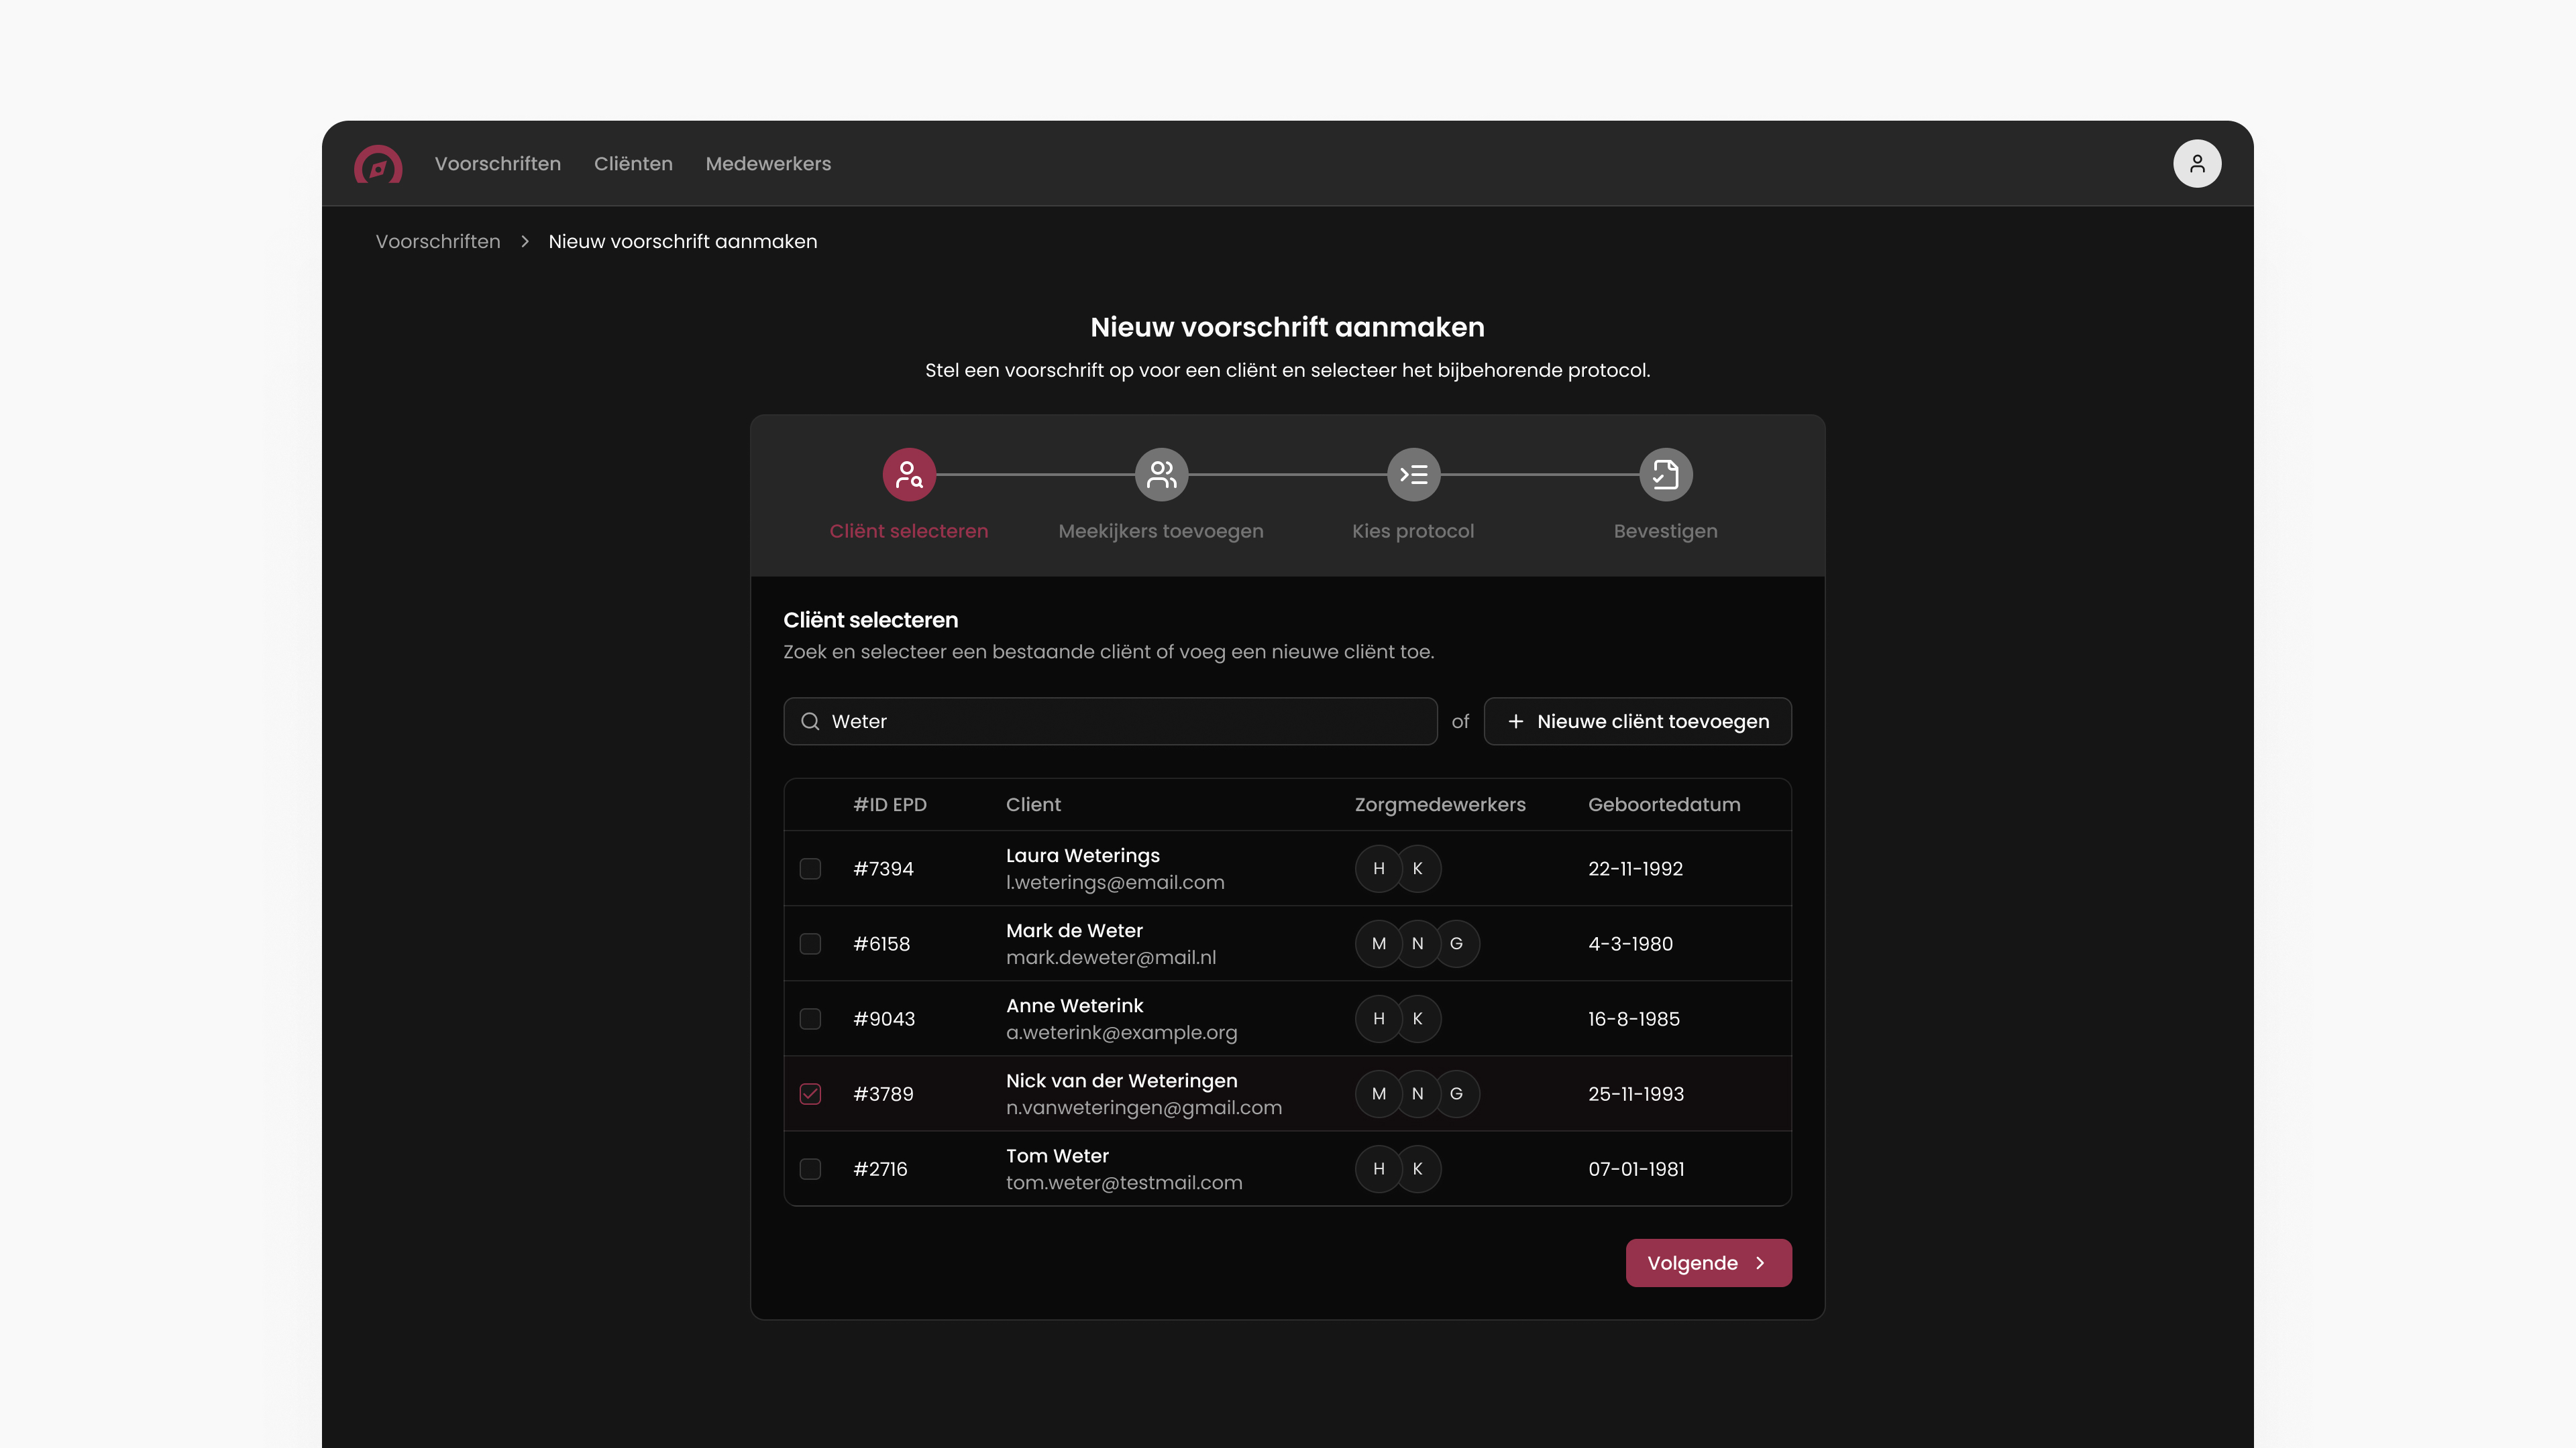The image size is (2576, 1448).
Task: Click birthdate 4-3-1980
Action: [1630, 943]
